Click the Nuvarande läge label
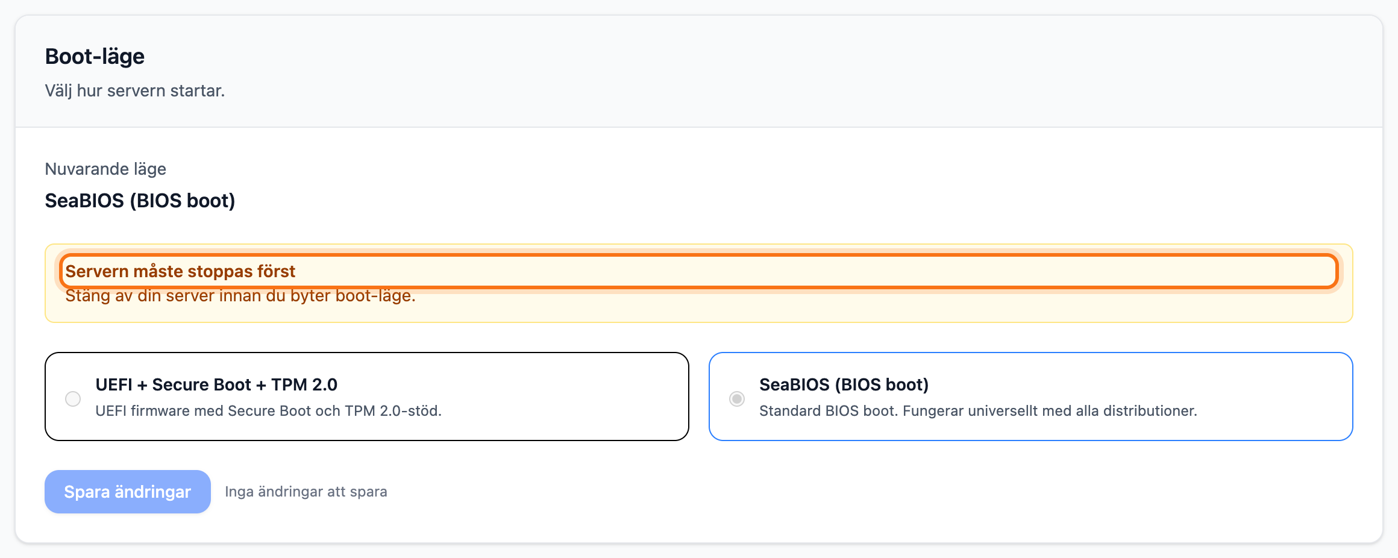 tap(105, 169)
